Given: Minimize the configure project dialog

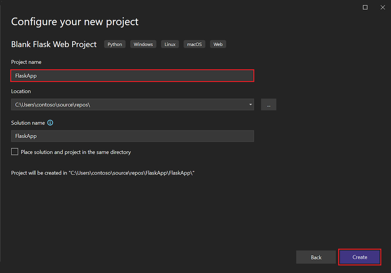Looking at the screenshot, I should [365, 7].
